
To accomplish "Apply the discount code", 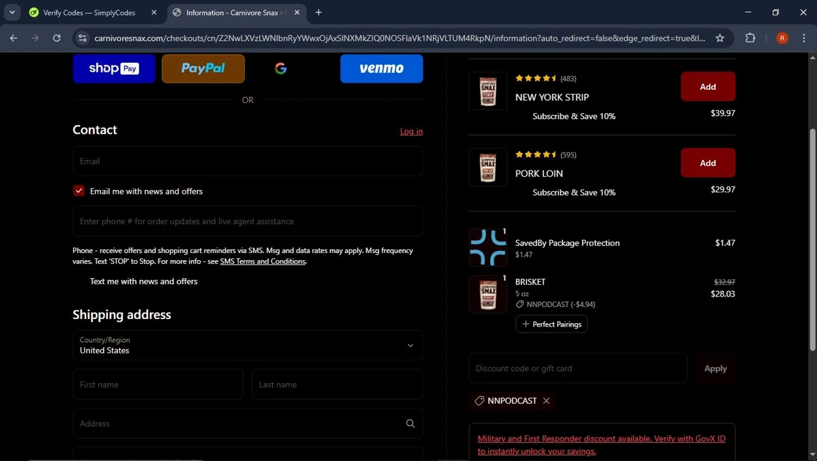I will click(715, 368).
